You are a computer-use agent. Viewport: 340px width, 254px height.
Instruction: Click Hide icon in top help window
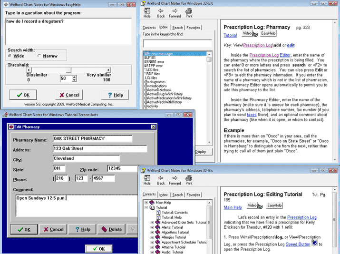147,10
